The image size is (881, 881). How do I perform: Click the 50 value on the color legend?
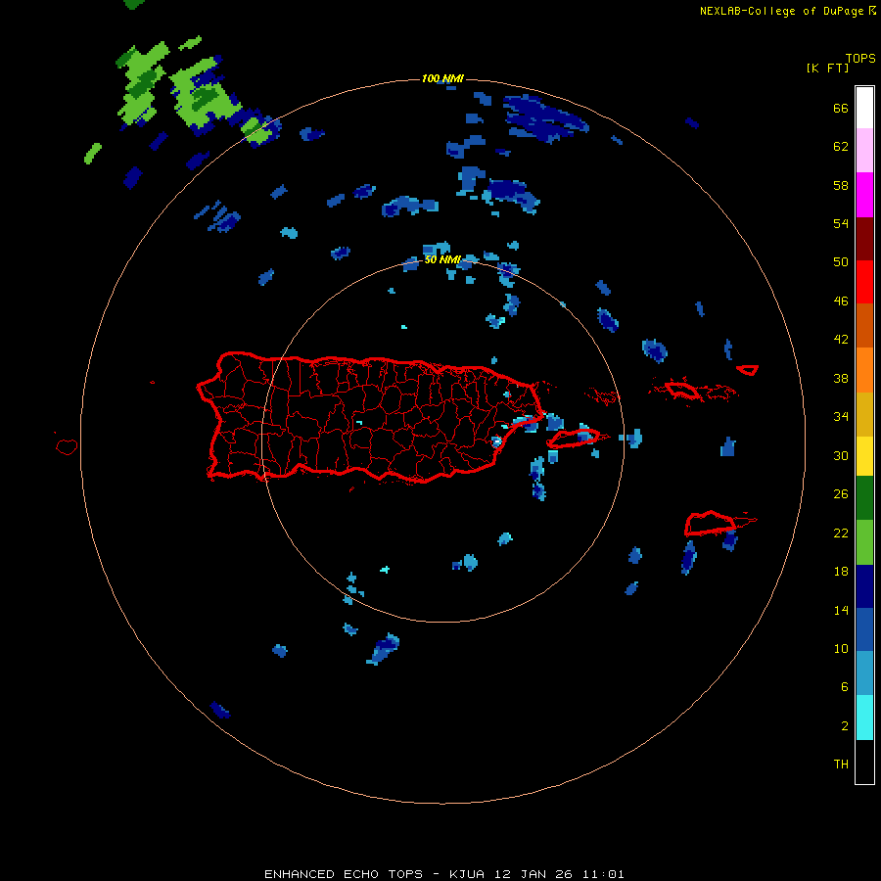tap(841, 262)
